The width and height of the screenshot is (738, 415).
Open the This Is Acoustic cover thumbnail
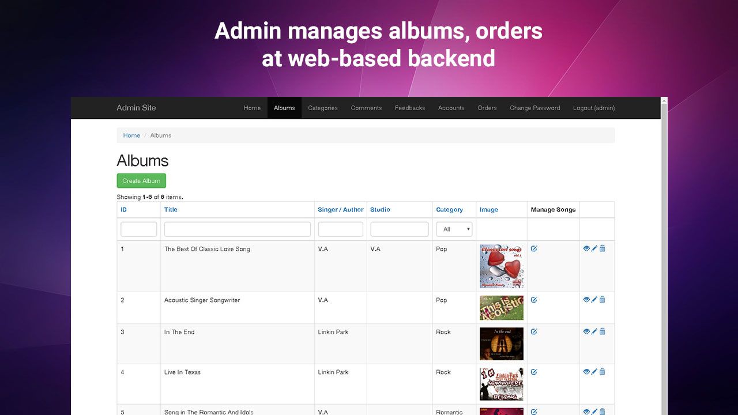(x=502, y=308)
